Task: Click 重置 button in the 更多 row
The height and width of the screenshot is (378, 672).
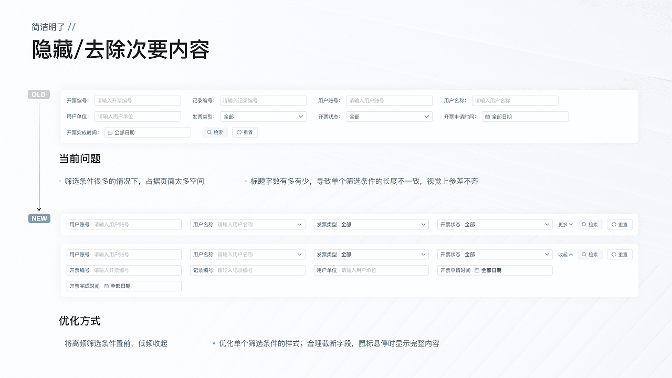Action: pos(619,224)
